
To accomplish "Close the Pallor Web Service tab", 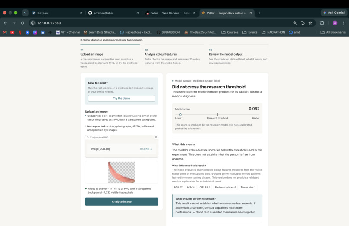I will click(x=194, y=13).
